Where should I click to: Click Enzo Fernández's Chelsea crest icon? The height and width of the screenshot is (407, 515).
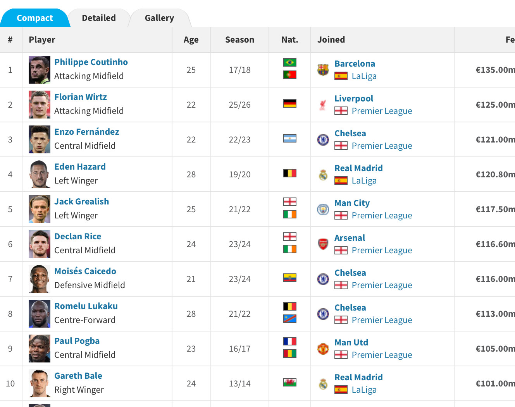[323, 139]
